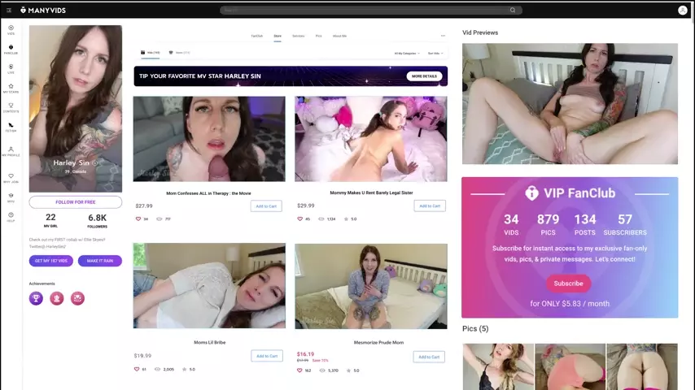
Task: Expand the All My Categories dropdown
Action: pos(407,53)
